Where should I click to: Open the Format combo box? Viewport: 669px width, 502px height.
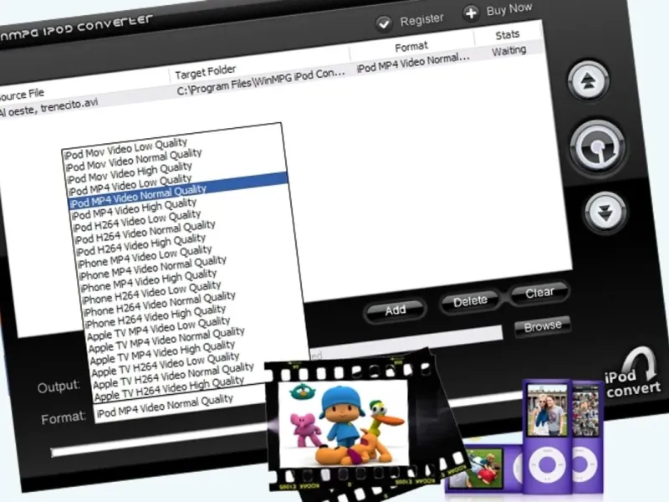(179, 406)
